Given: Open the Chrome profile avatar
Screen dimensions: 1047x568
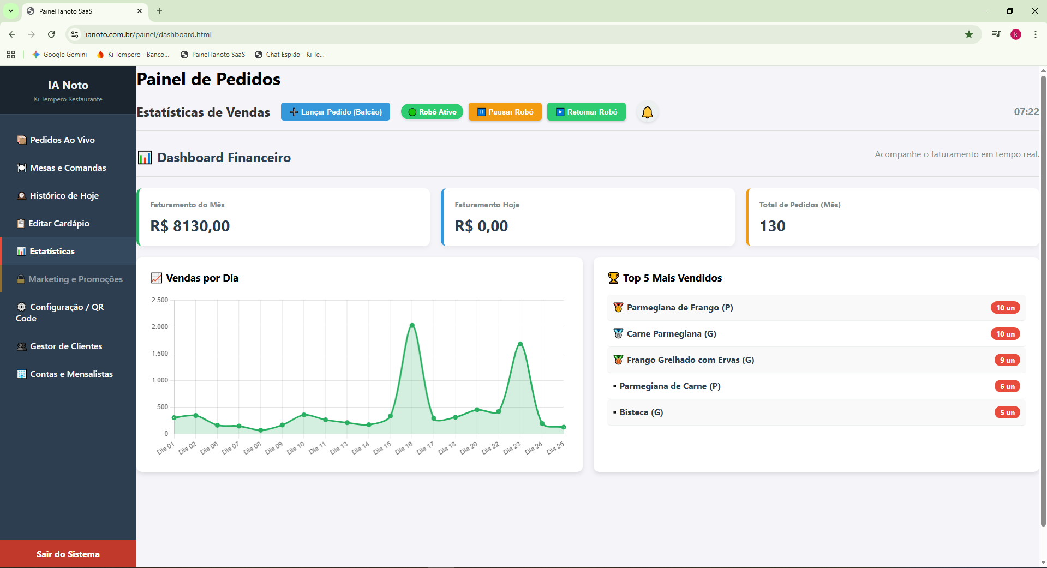Looking at the screenshot, I should 1016,34.
